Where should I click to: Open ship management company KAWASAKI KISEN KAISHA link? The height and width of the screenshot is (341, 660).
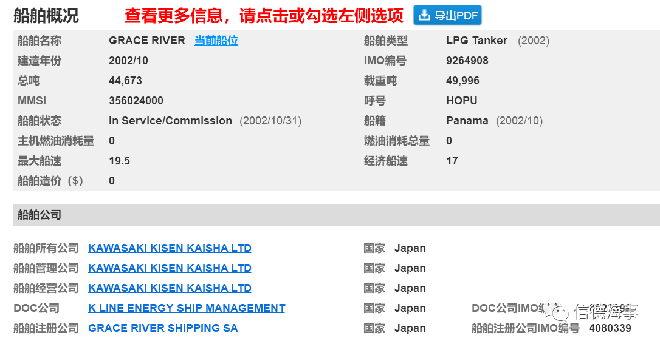tap(170, 268)
